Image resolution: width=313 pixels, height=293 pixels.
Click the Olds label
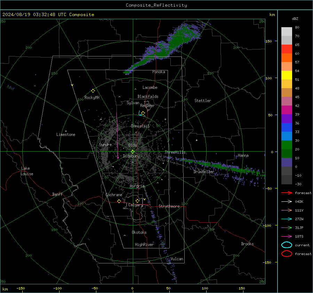coord(133,145)
